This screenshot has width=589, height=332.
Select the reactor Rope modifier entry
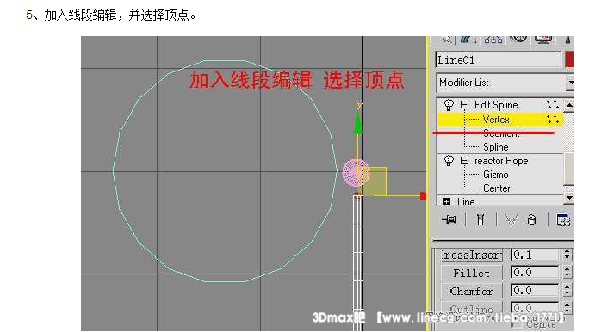click(501, 161)
